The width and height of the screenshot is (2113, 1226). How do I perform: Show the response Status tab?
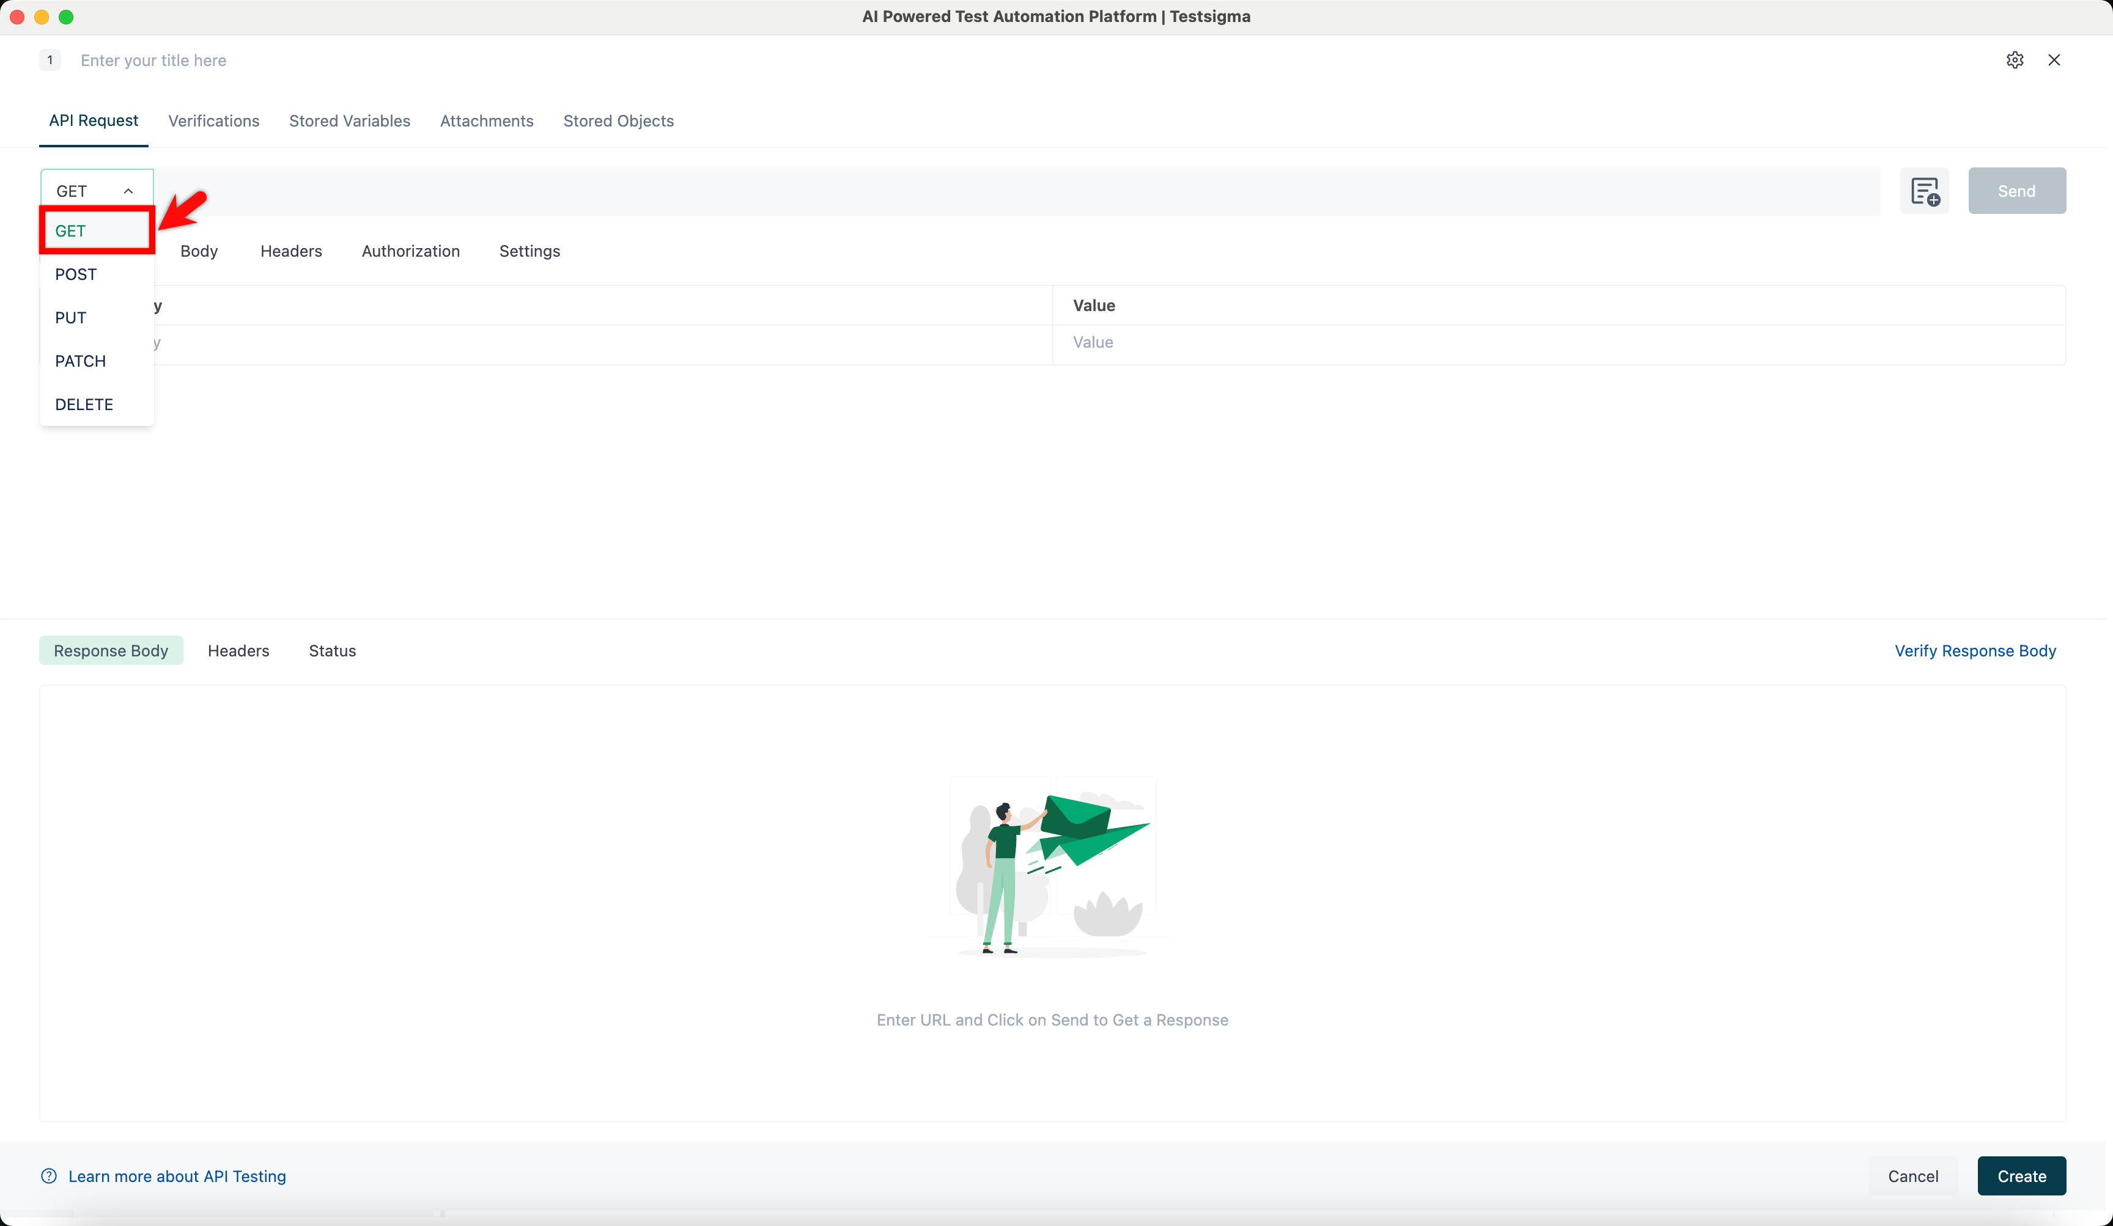[332, 651]
